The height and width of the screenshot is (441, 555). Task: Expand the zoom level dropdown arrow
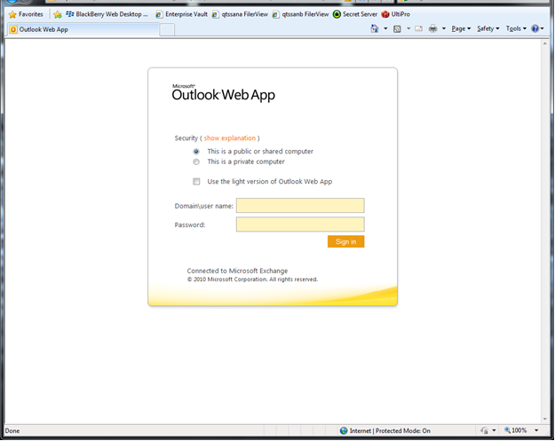pyautogui.click(x=536, y=430)
